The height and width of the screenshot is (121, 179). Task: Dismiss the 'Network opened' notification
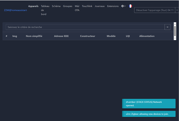149,104
